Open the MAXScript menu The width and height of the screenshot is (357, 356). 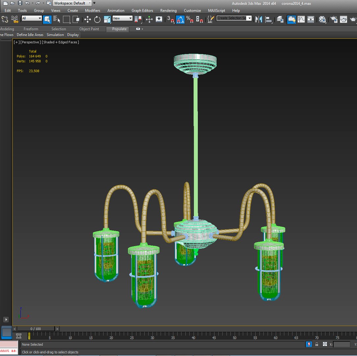[216, 11]
